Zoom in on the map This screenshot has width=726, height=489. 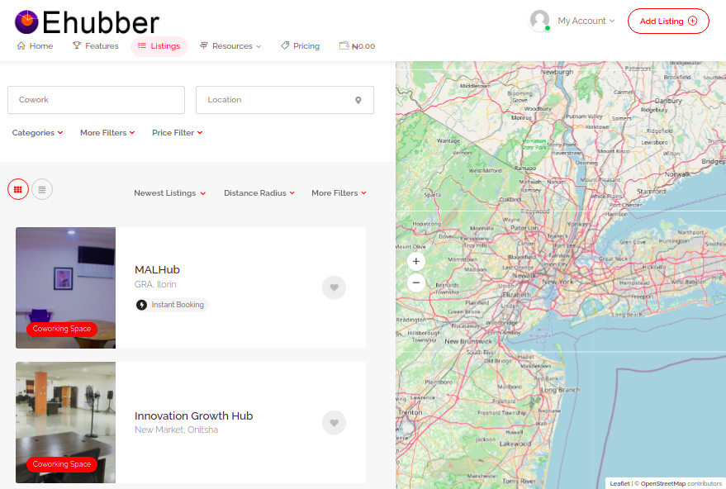click(415, 262)
